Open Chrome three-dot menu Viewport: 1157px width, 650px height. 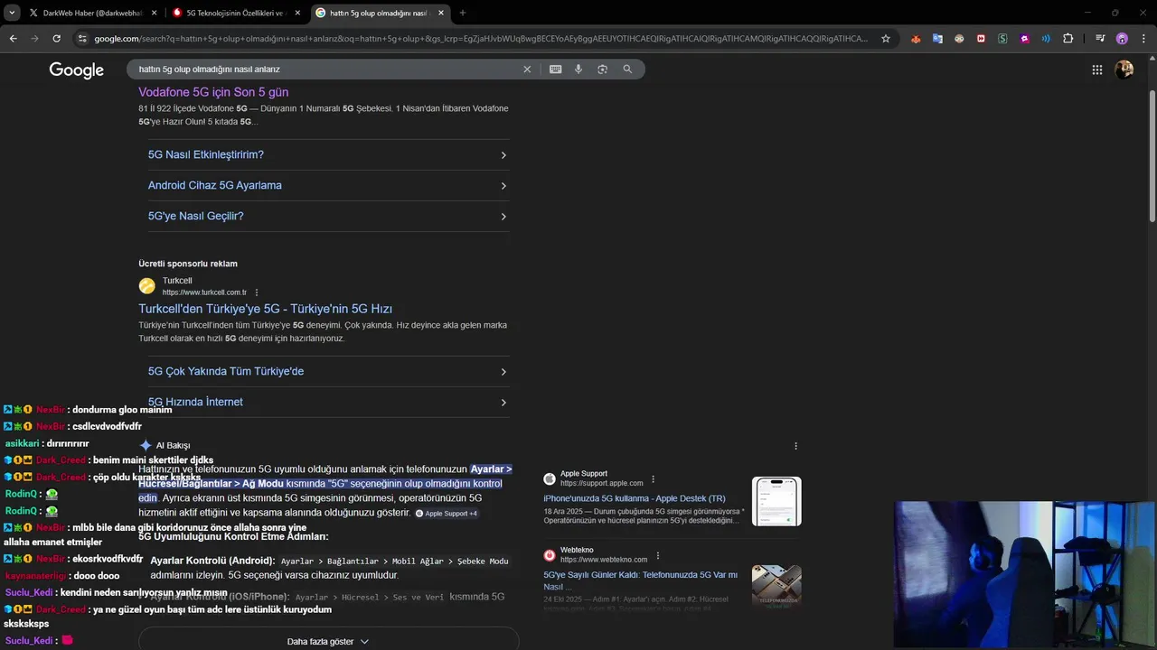(1143, 39)
